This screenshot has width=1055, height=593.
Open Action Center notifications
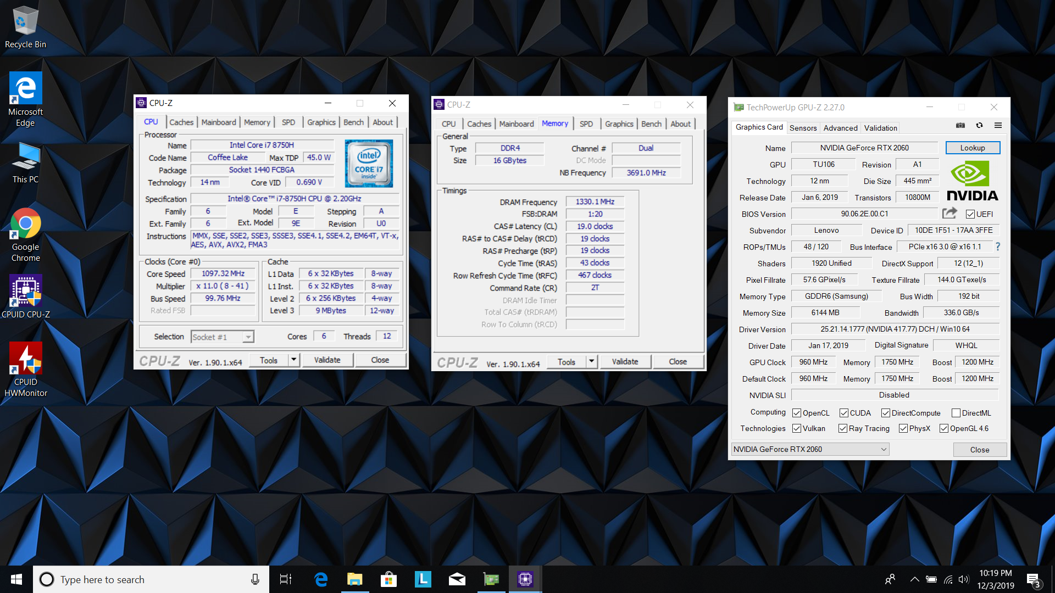point(1034,580)
